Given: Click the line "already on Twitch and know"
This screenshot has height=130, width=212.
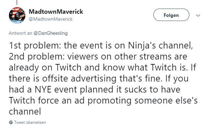Looking at the screenshot, I should click(102, 68).
